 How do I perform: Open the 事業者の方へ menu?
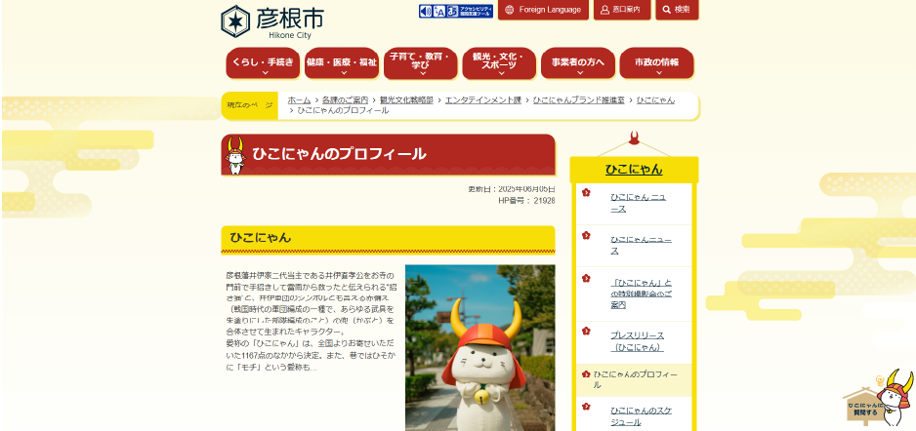point(577,63)
